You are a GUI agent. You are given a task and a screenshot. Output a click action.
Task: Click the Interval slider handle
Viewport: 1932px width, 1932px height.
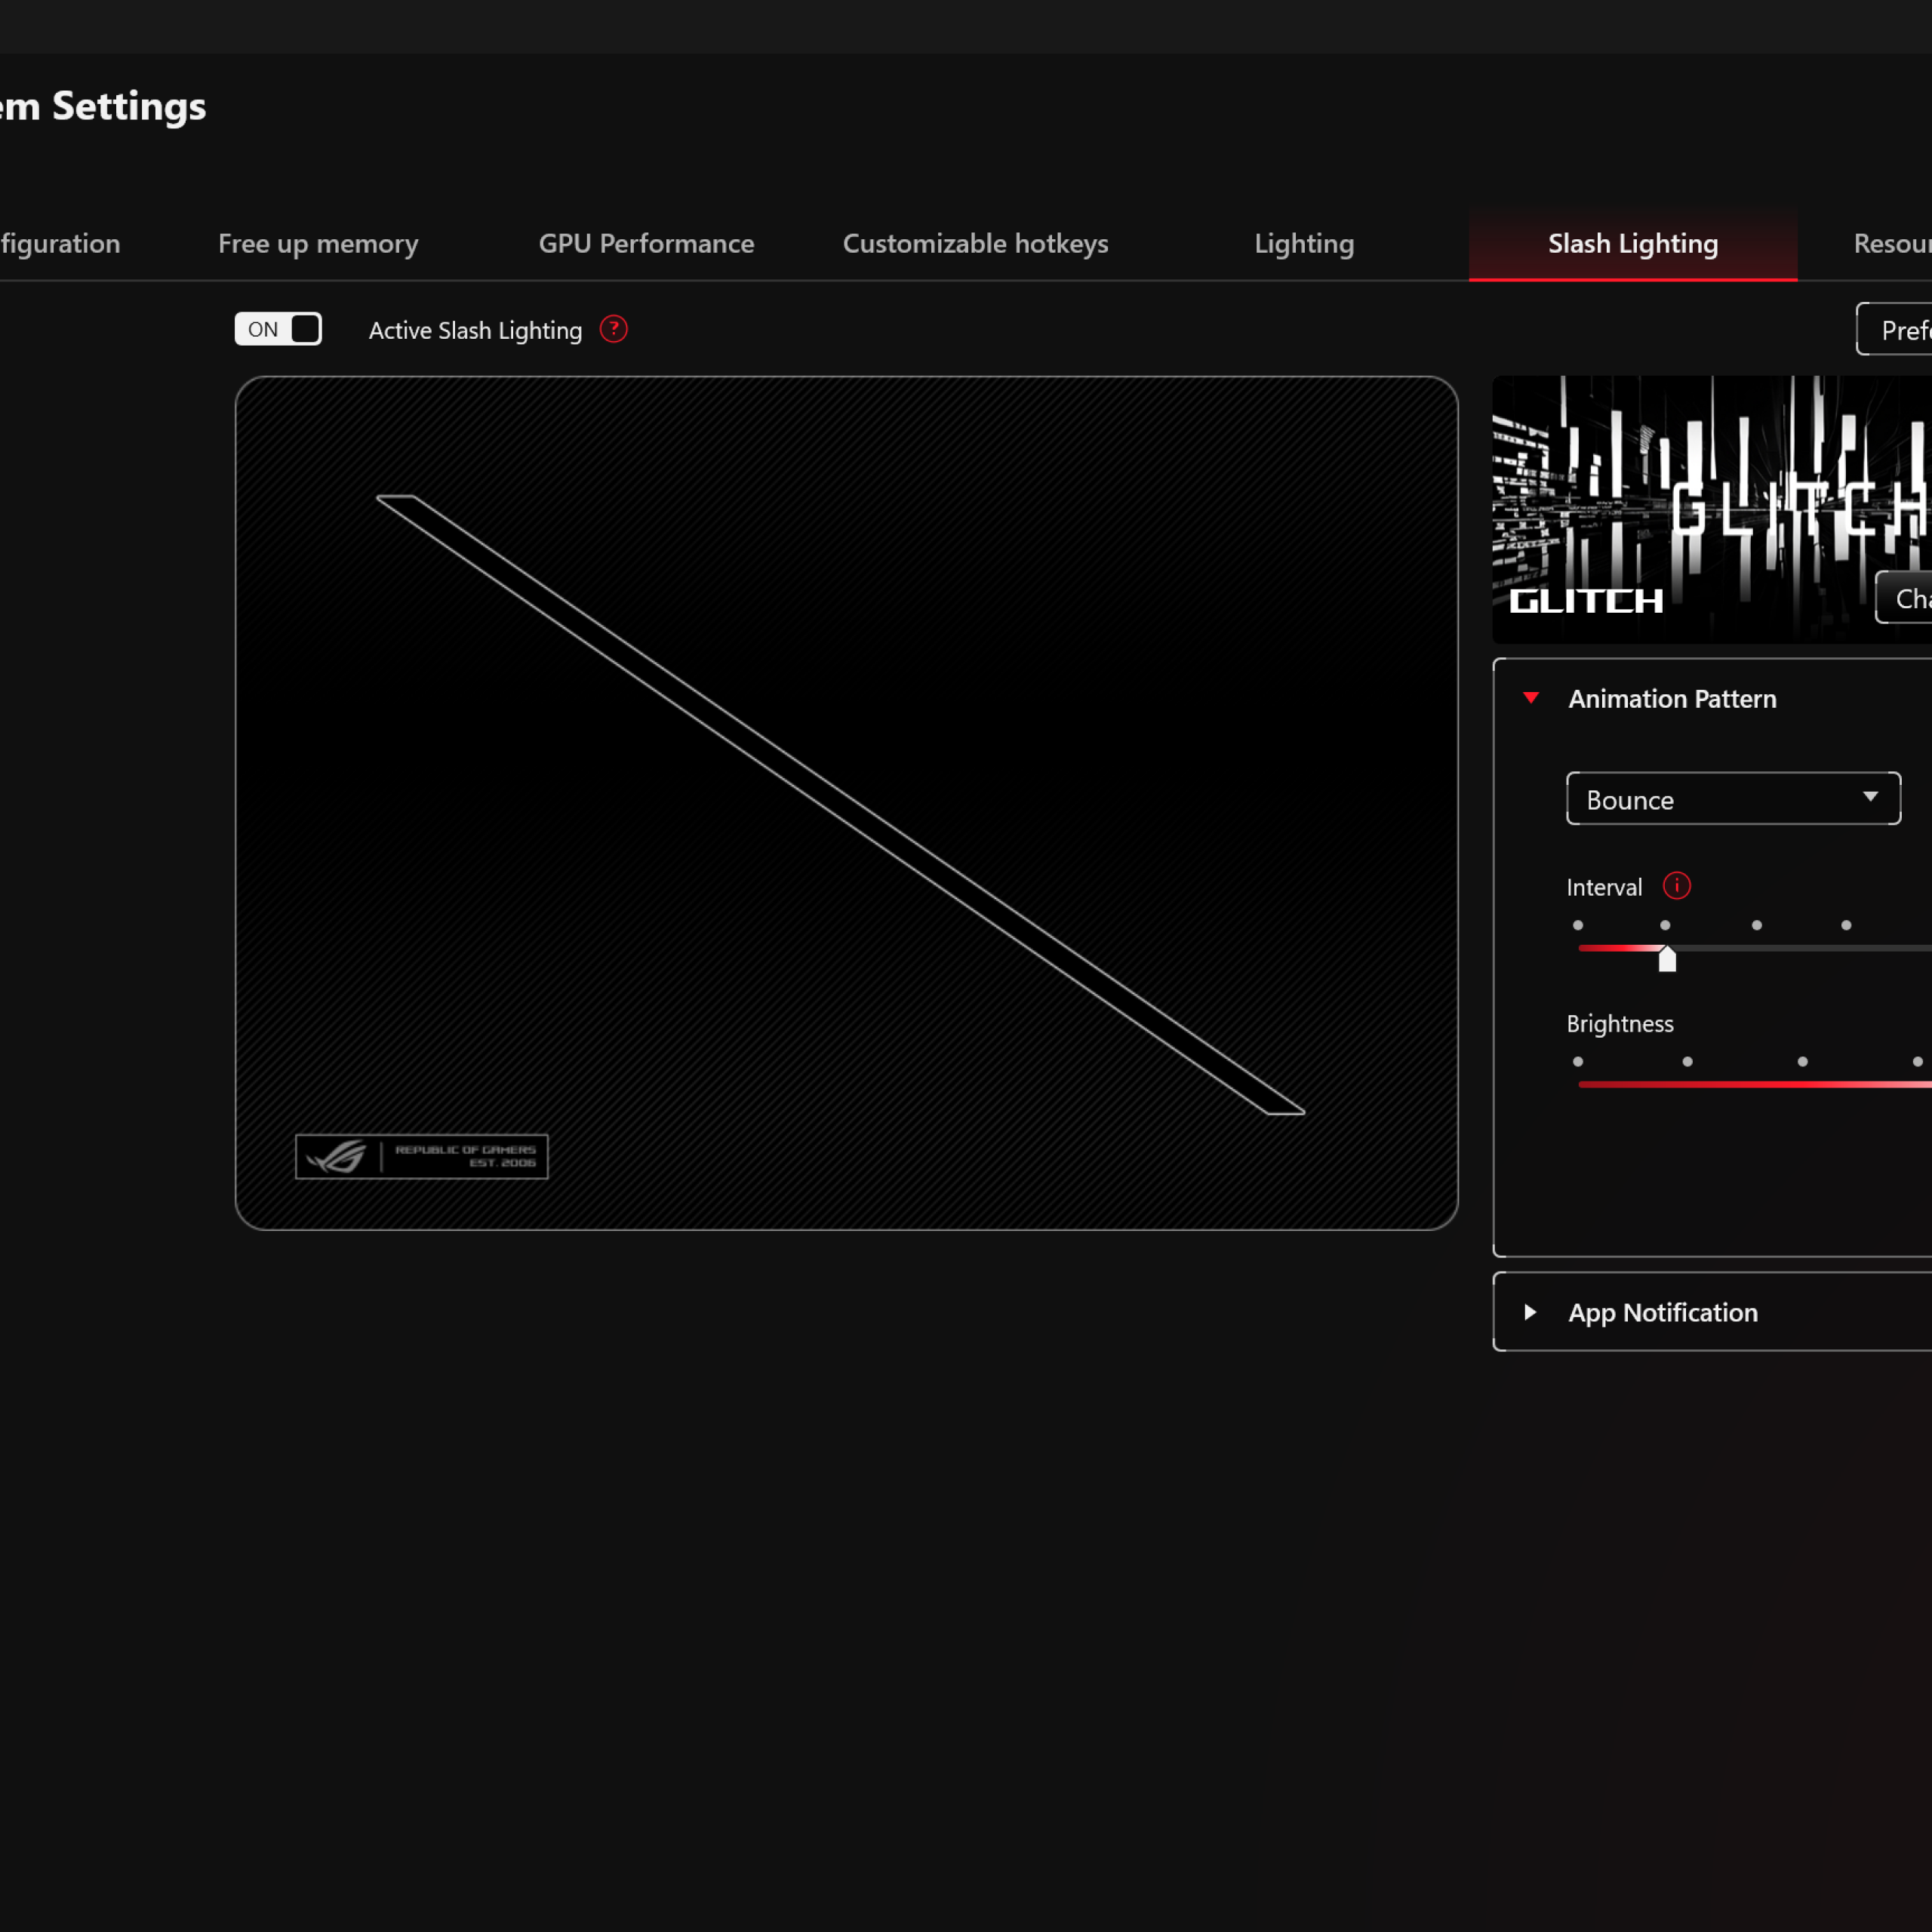pos(1667,960)
